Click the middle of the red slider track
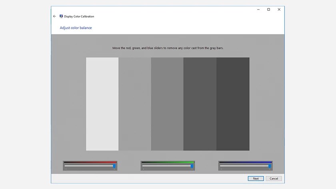This screenshot has width=336, height=189. [90, 166]
